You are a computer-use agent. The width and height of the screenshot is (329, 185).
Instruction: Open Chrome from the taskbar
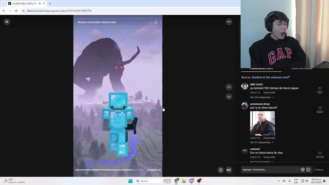pos(176,181)
